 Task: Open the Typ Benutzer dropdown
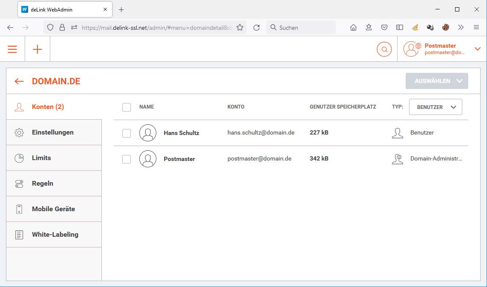coord(435,107)
